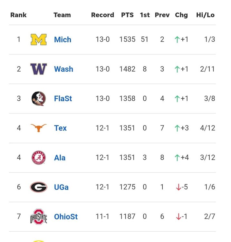Viewport: 231px width, 242px height.
Task: Go to the Tex team page
Action: (60, 128)
